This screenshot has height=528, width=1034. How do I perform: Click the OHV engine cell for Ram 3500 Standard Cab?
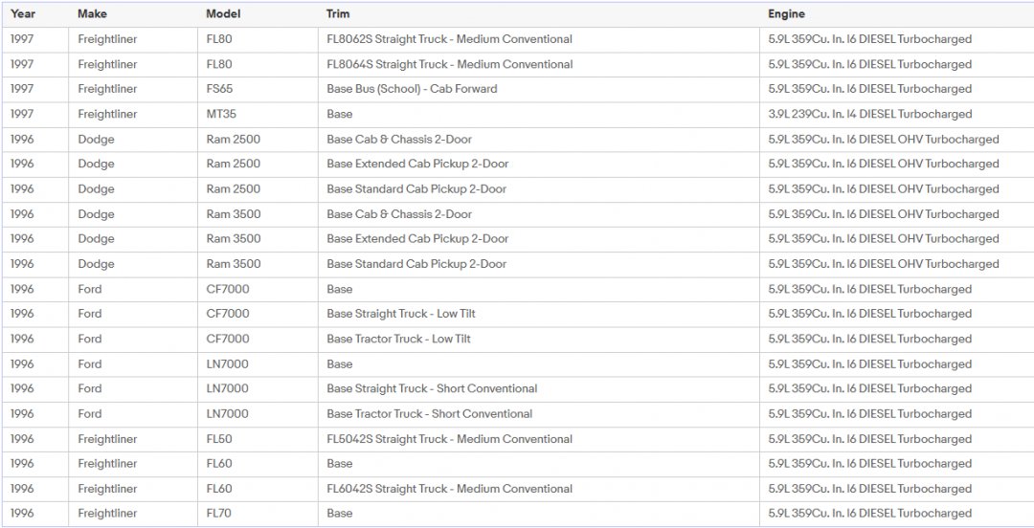883,264
